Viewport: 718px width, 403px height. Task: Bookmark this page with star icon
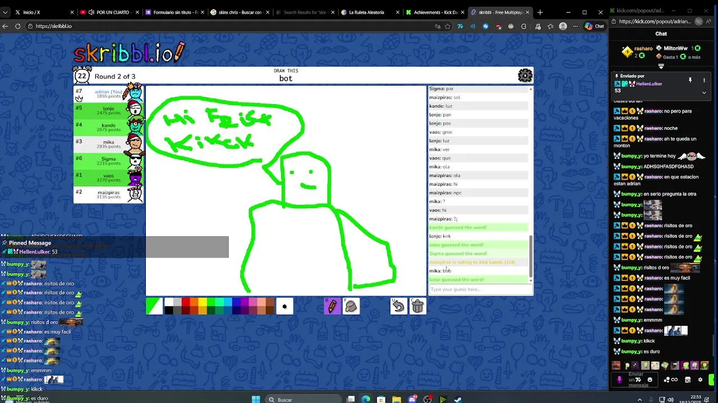448,26
